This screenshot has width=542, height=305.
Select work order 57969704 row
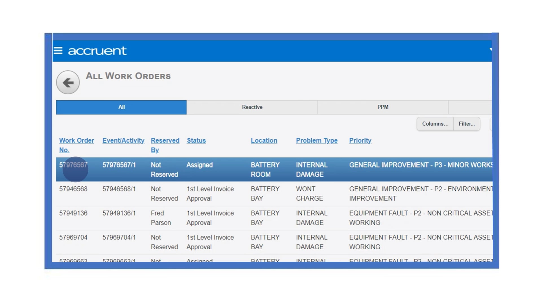73,238
